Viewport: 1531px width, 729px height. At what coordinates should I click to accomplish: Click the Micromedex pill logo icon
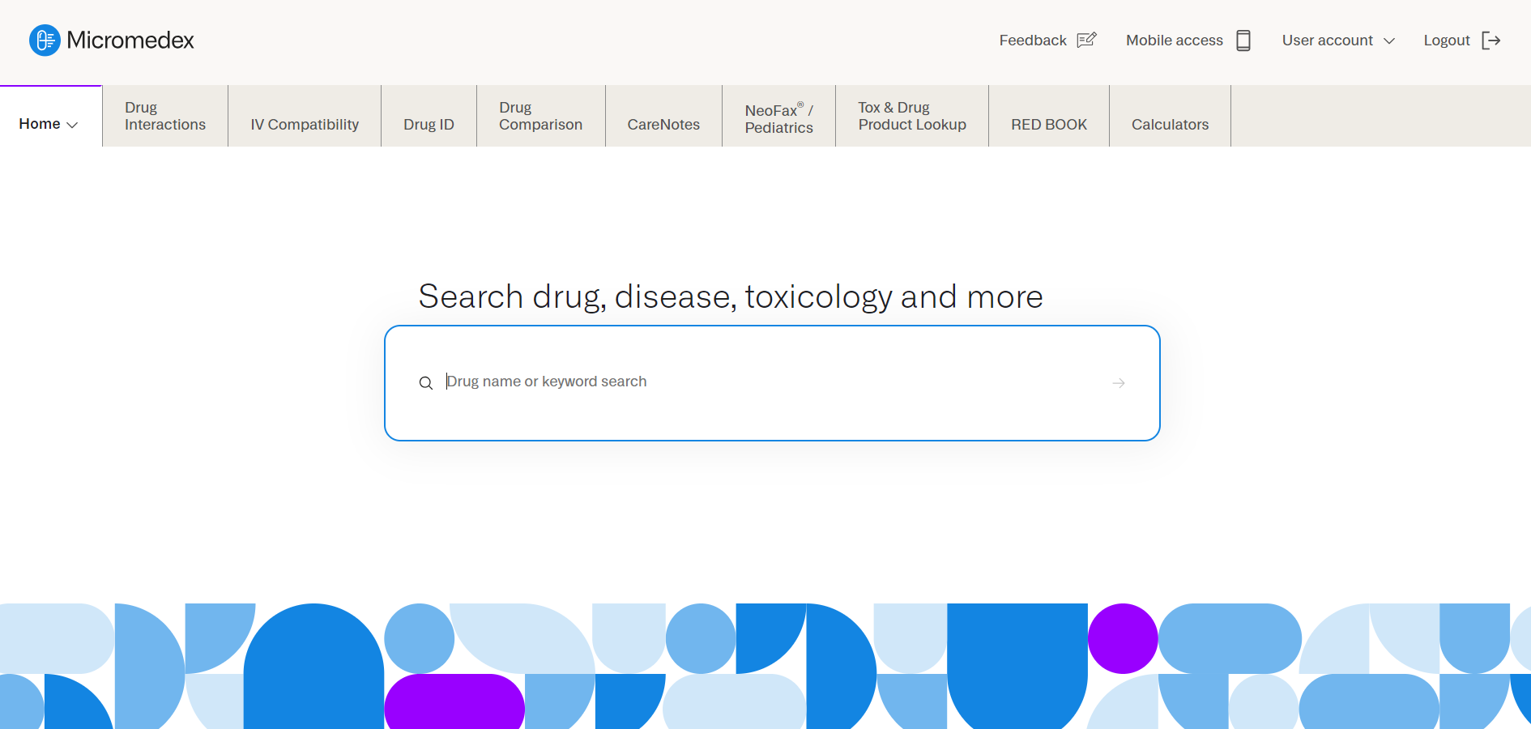45,40
